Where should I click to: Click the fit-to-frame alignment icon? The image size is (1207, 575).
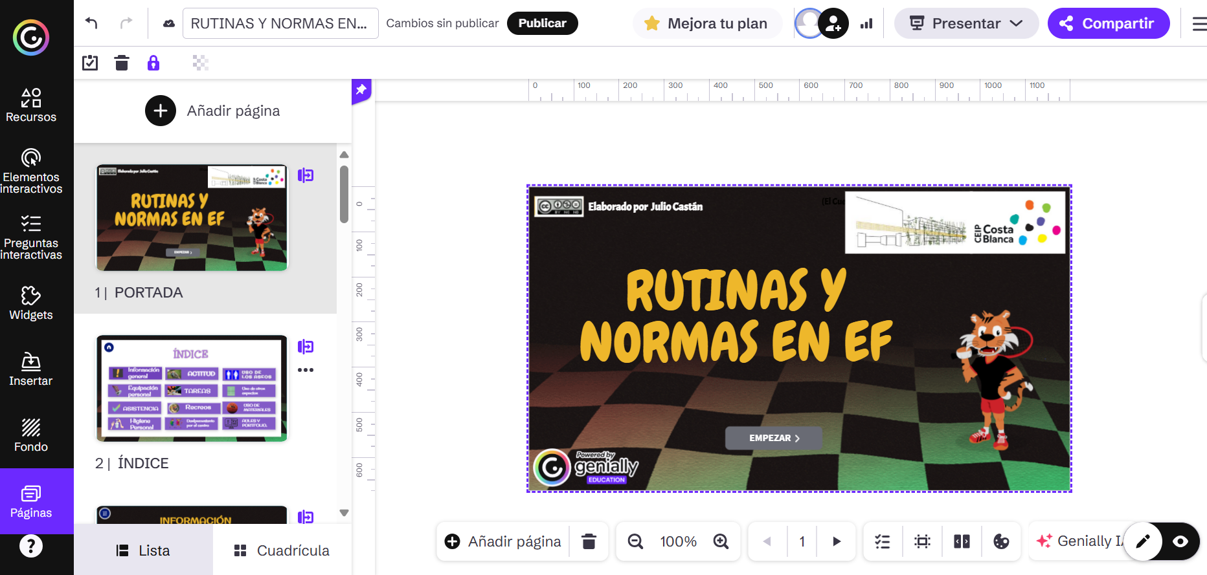click(x=922, y=541)
